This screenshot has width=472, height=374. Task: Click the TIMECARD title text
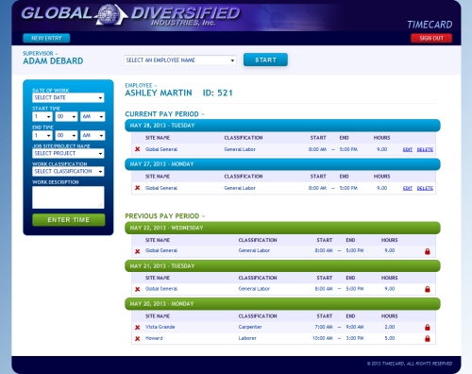[430, 25]
